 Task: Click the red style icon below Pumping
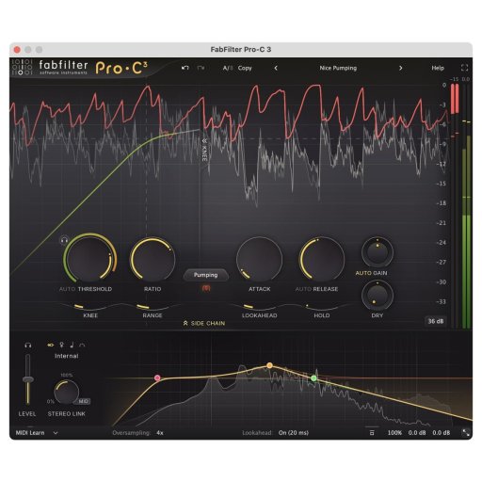pyautogui.click(x=206, y=288)
